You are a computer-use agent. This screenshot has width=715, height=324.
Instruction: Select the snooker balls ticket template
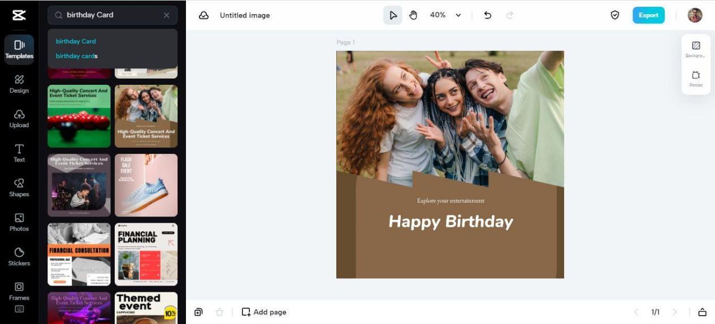pos(79,116)
